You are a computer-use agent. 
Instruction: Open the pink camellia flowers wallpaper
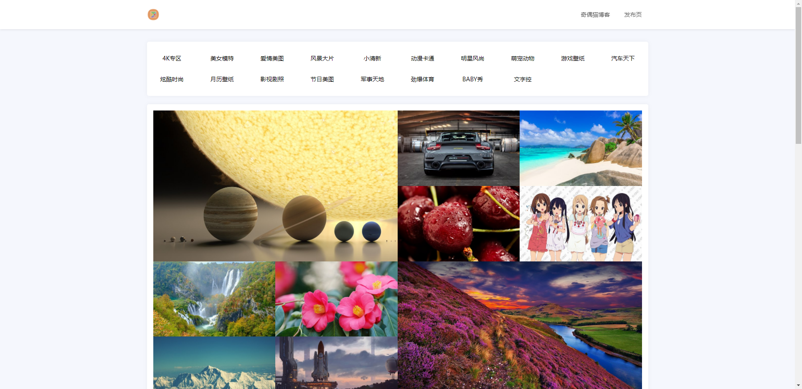[x=336, y=299]
